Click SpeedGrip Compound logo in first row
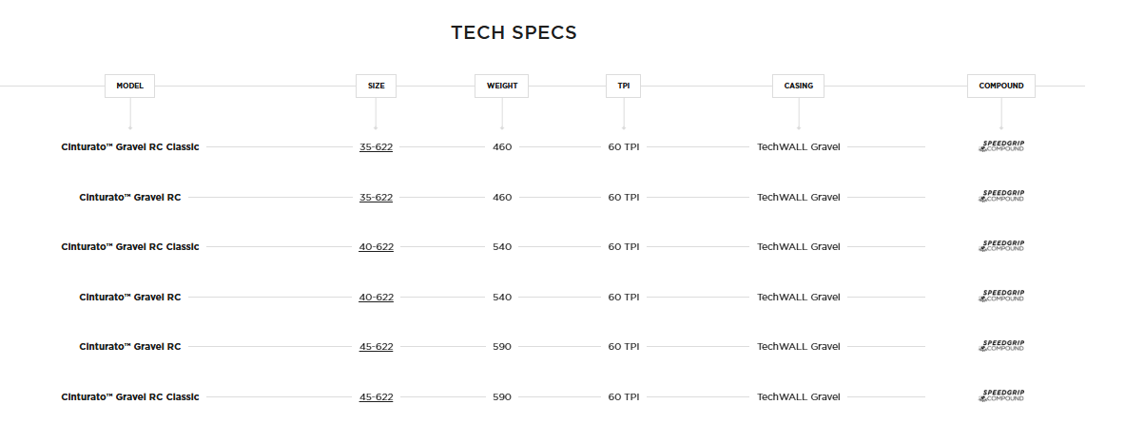 1001,146
